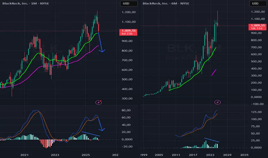The width and height of the screenshot is (268, 158).
Task: Click the 2023 label on right time axis
Action: [210, 155]
